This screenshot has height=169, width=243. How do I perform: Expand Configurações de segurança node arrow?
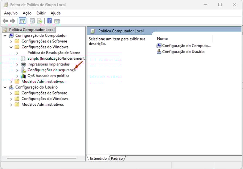(17, 70)
